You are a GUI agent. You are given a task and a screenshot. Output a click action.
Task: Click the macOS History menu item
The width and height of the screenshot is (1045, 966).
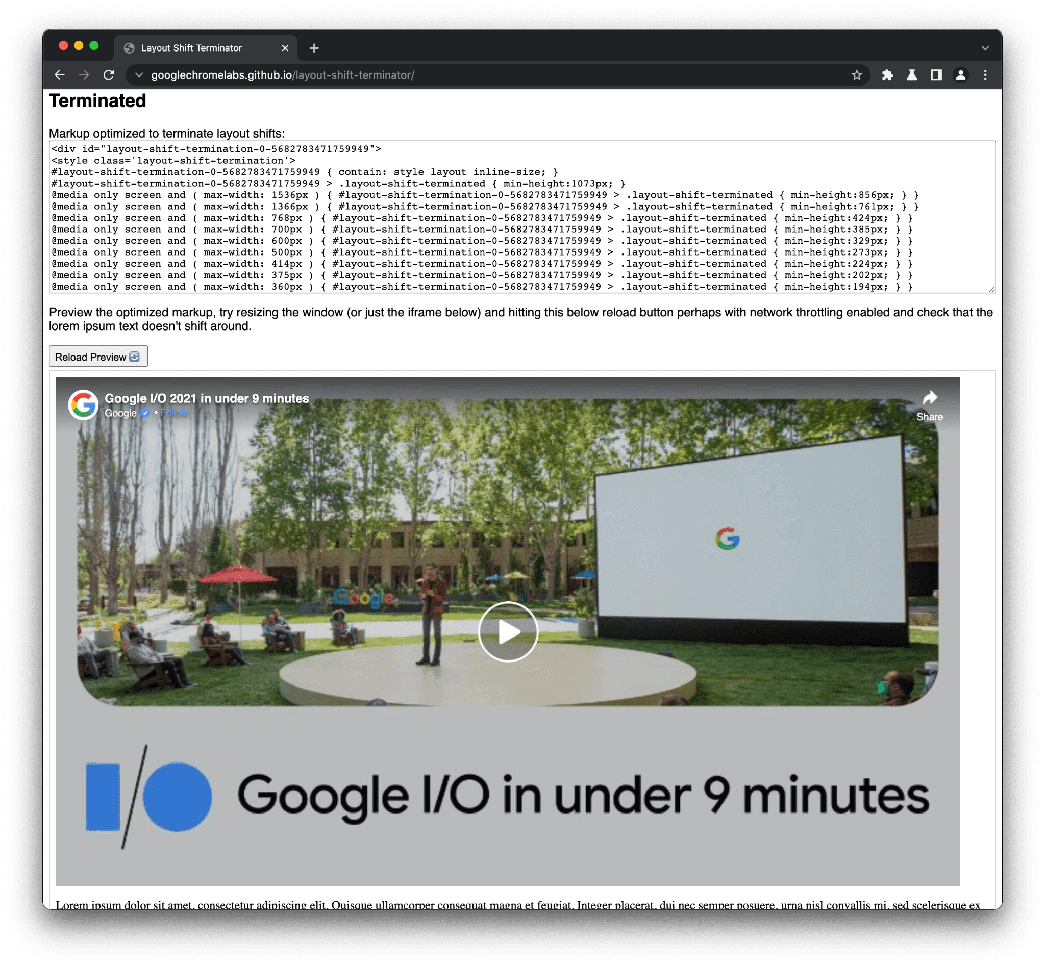point(58,74)
